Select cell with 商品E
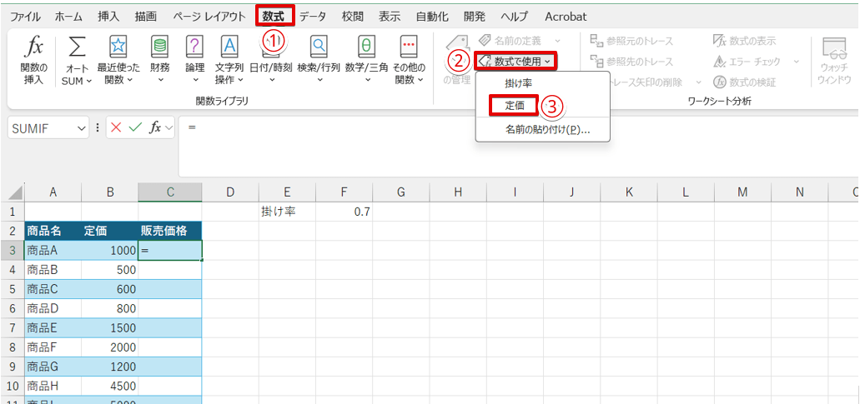Viewport: 865px width, 404px height. 53,328
